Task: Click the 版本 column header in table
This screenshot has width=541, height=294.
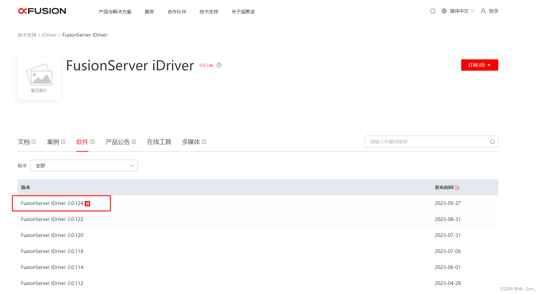Action: point(26,187)
